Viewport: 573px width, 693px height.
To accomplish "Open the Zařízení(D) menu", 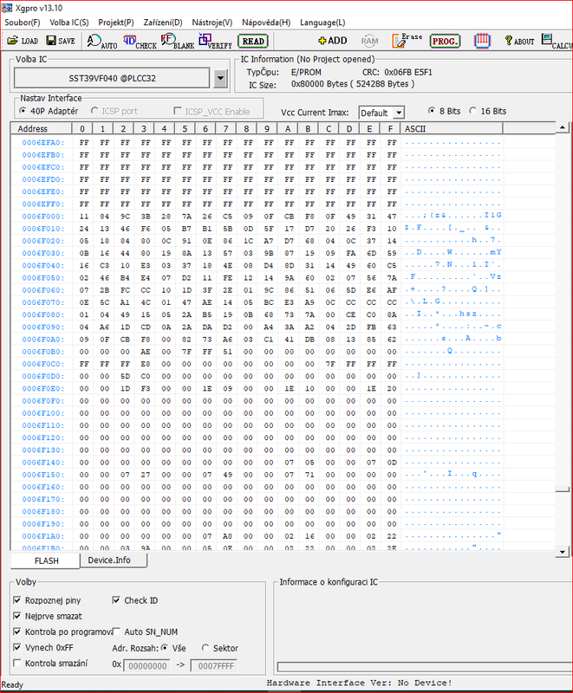I will point(163,23).
